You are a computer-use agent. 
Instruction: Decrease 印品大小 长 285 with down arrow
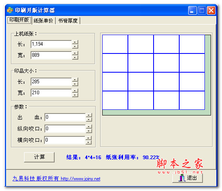click(x=75, y=84)
